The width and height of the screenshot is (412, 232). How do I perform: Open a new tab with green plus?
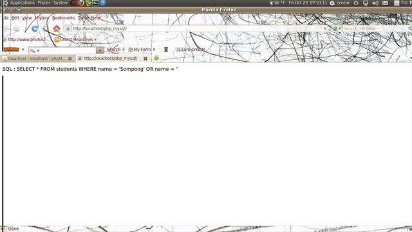(x=156, y=58)
